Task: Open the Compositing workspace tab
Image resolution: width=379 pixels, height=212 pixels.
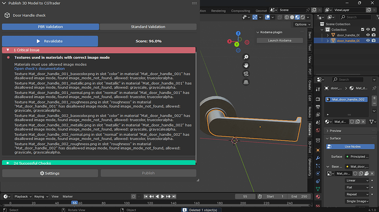Action: [x=241, y=11]
